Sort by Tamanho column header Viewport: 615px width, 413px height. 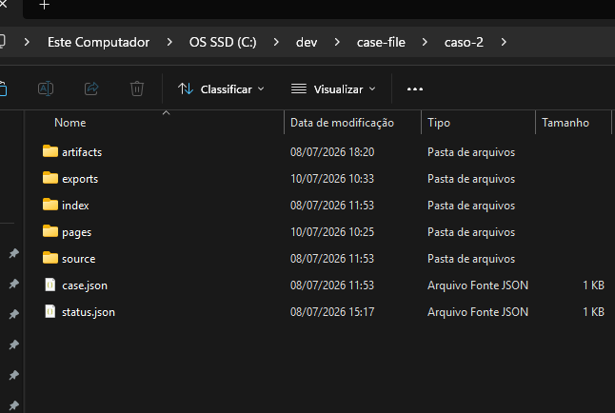pos(565,123)
